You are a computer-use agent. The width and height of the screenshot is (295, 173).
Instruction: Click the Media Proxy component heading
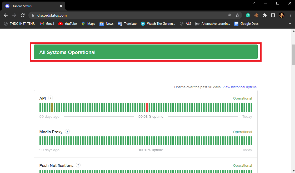[x=51, y=132]
